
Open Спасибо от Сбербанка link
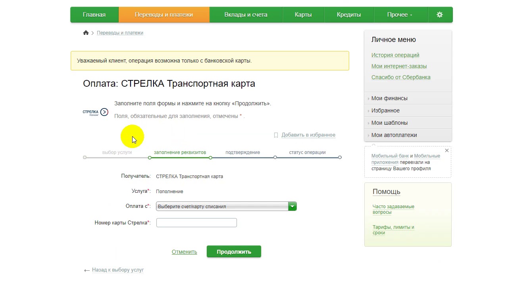point(401,77)
